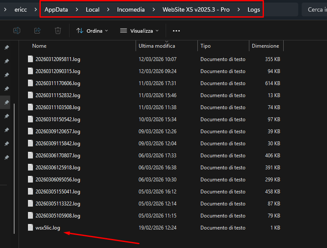Open the Visualizza view dropdown

(x=139, y=31)
